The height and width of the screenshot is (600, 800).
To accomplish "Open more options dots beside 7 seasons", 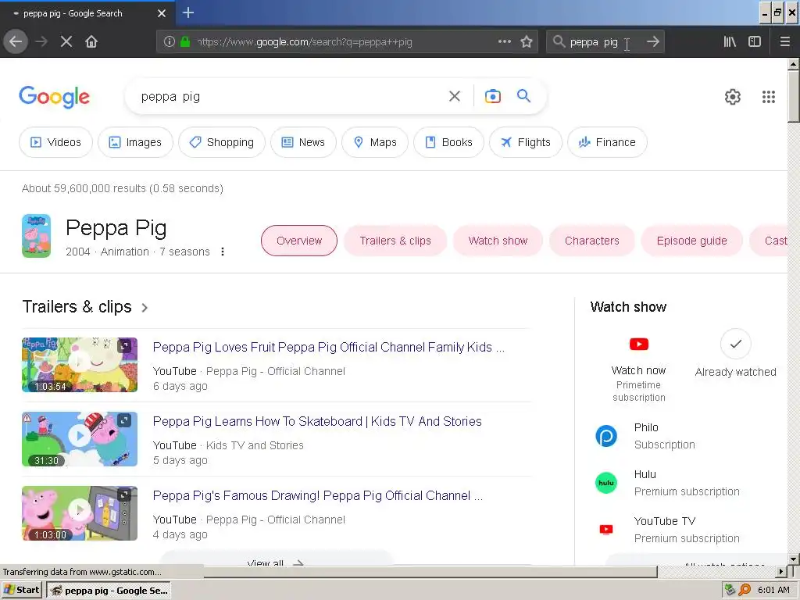I will coord(223,252).
